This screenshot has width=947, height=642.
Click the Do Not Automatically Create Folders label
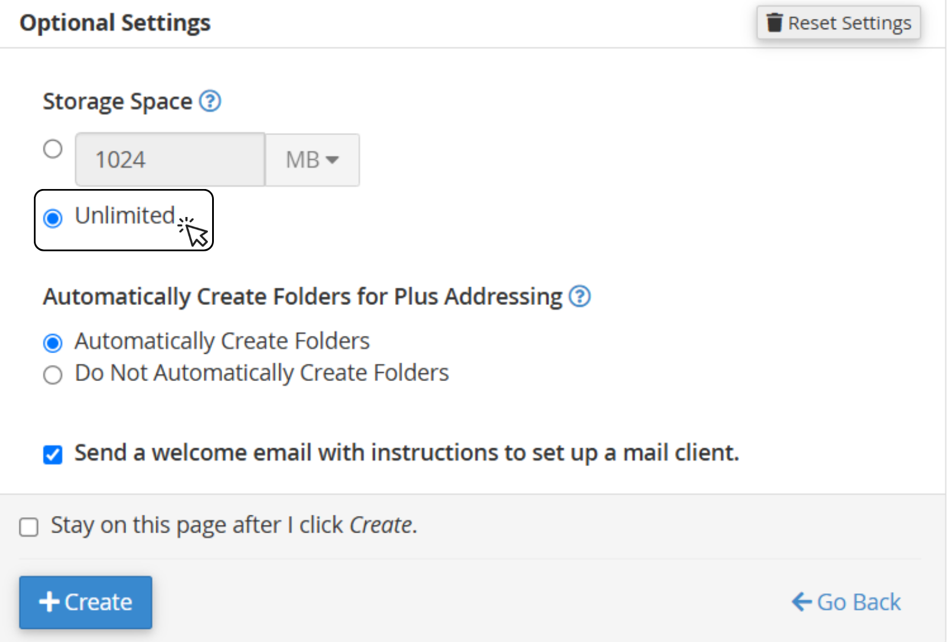261,373
